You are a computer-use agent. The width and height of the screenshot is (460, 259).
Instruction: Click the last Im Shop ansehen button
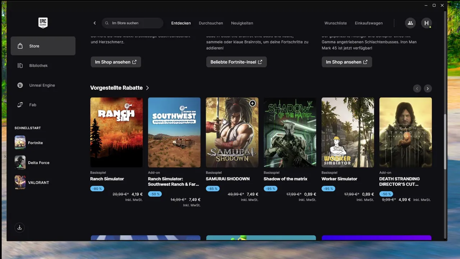pyautogui.click(x=347, y=62)
